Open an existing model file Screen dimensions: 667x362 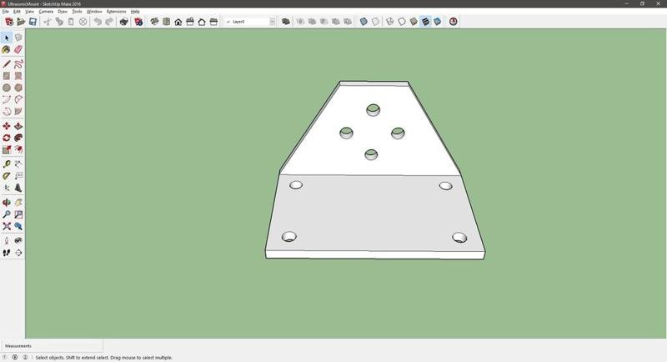(21, 21)
